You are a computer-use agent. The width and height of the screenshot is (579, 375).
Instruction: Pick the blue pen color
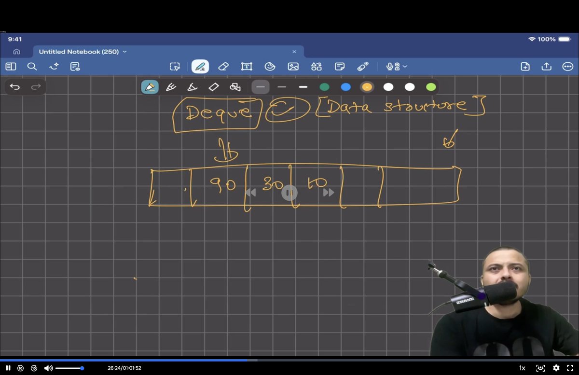point(346,87)
